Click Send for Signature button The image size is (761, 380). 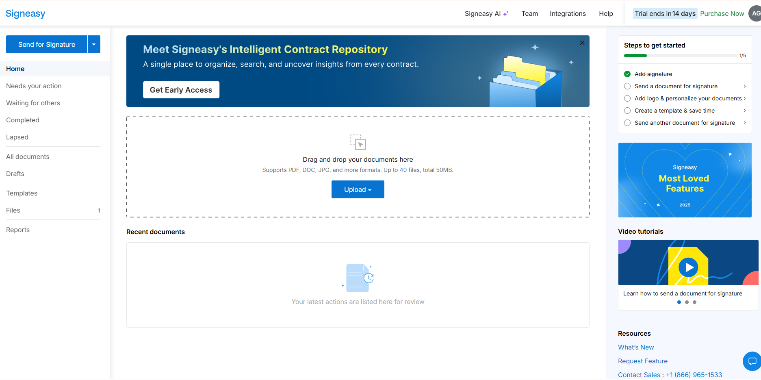tap(47, 44)
